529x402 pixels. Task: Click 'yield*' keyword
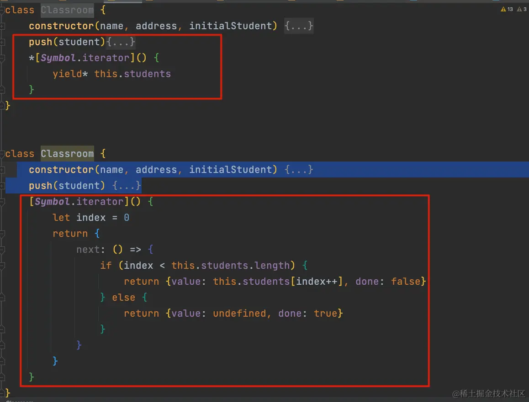coord(70,74)
